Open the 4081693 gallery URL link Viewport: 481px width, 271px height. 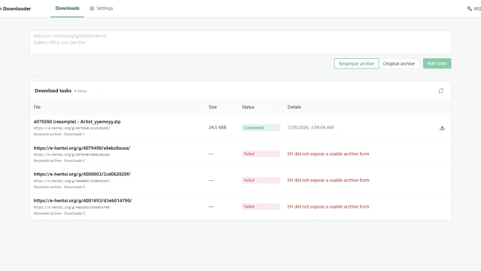83,200
